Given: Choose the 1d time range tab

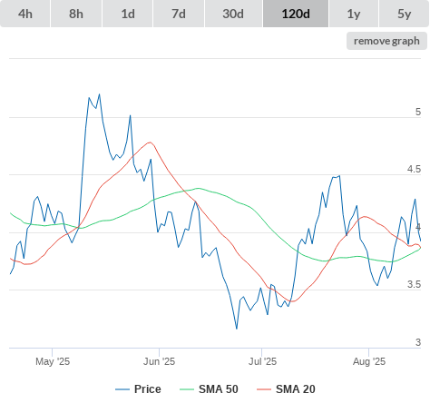Looking at the screenshot, I should point(128,14).
